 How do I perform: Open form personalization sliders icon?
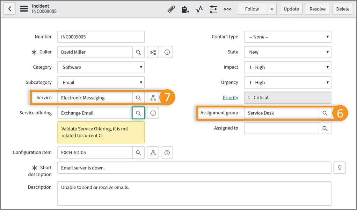213,9
